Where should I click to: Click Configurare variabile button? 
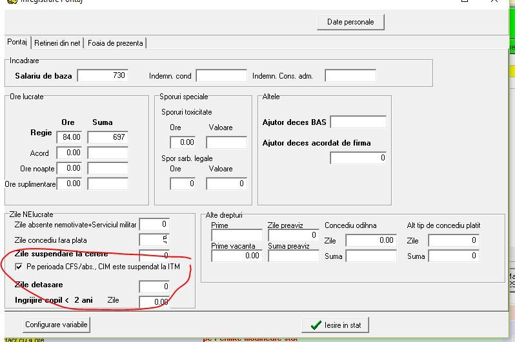pyautogui.click(x=56, y=325)
